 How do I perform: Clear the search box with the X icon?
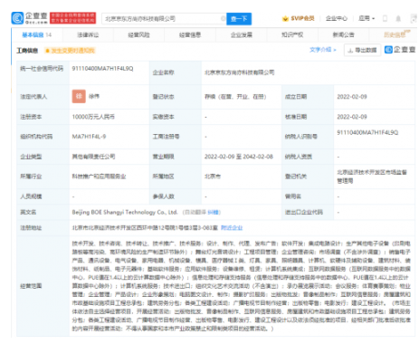point(224,18)
